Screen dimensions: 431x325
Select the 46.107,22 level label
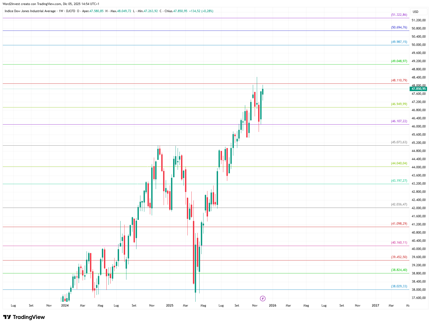pyautogui.click(x=399, y=121)
